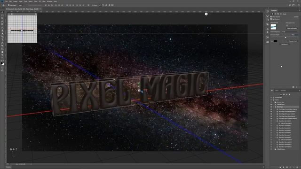Toggle the Catch Shadows checkbox
This screenshot has width=301, height=169.
[271, 17]
